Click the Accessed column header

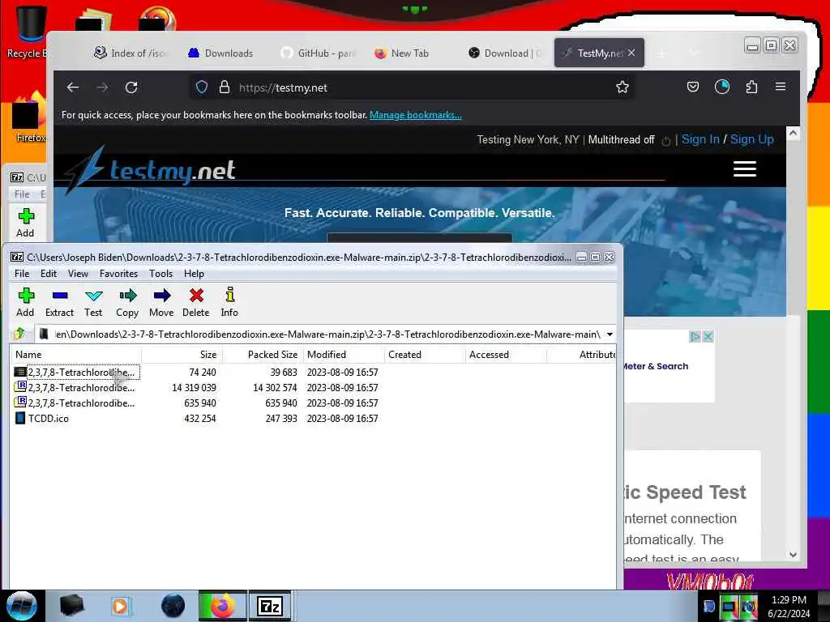(506, 355)
